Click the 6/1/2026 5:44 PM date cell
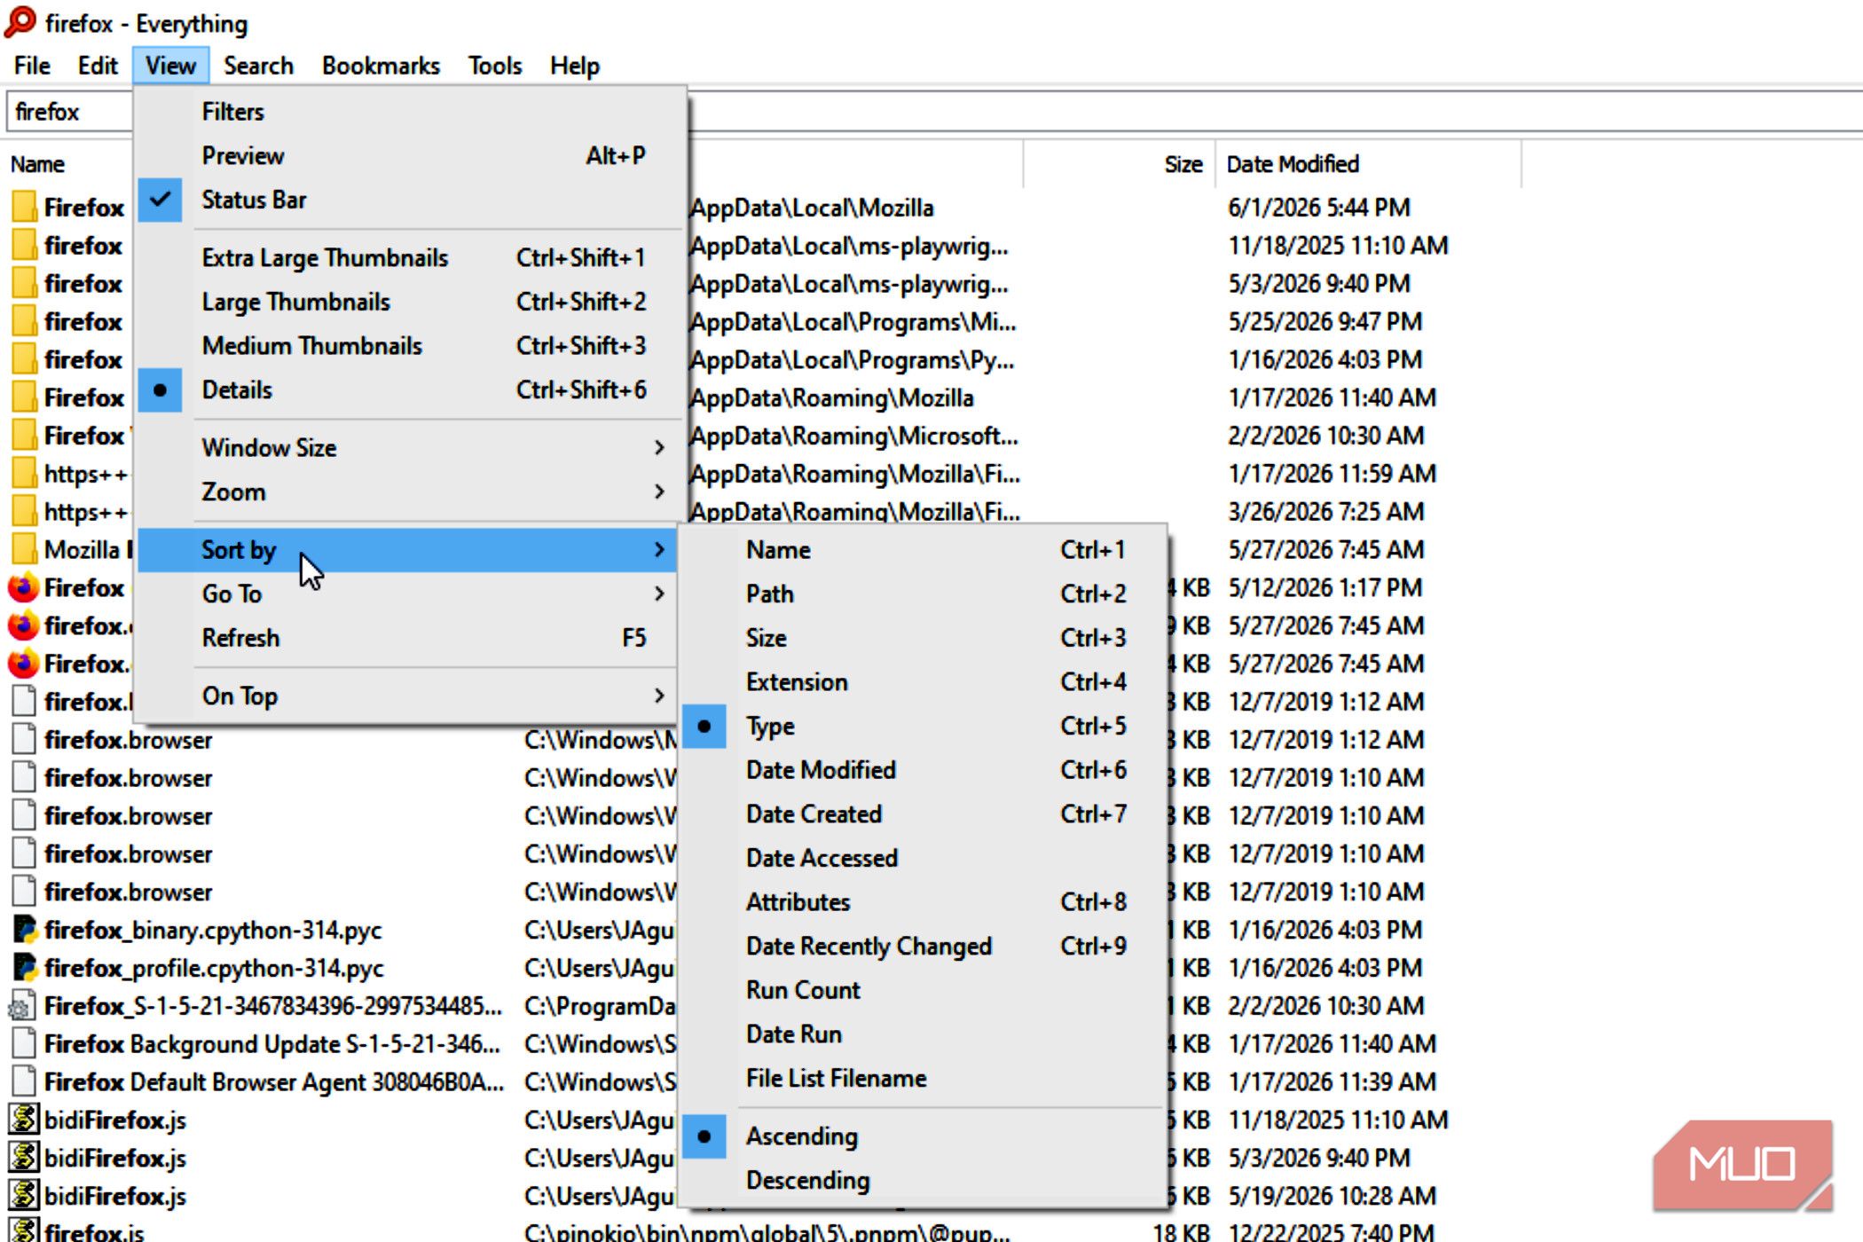The width and height of the screenshot is (1863, 1242). 1318,208
